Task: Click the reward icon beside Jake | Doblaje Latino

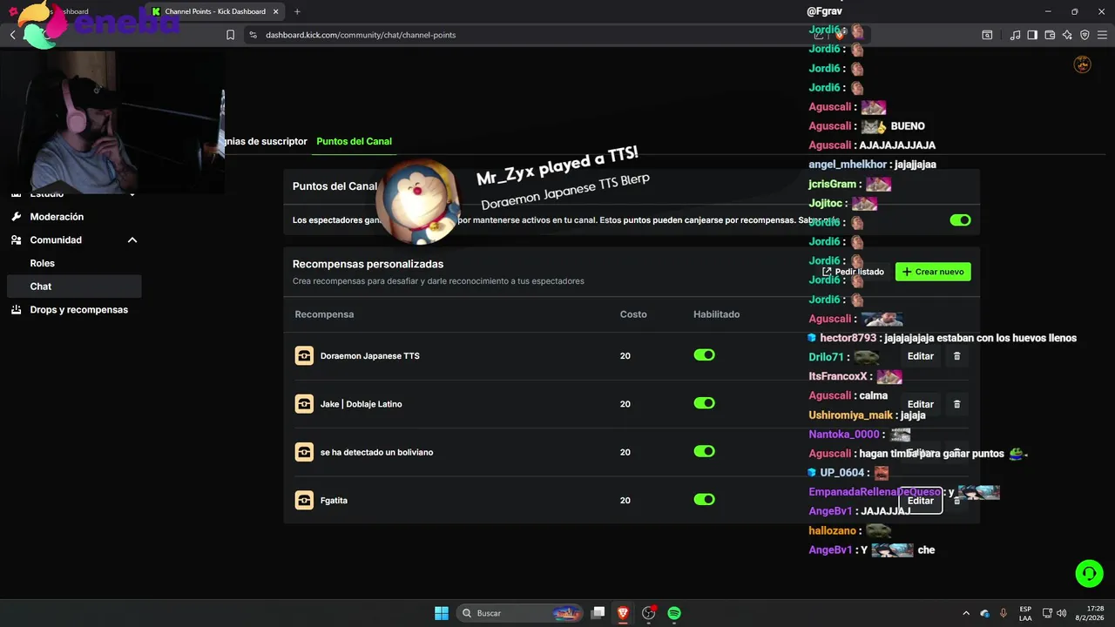Action: point(304,404)
